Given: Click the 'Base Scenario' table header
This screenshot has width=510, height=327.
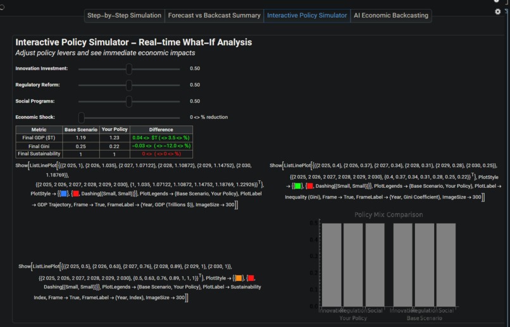Looking at the screenshot, I should click(80, 130).
